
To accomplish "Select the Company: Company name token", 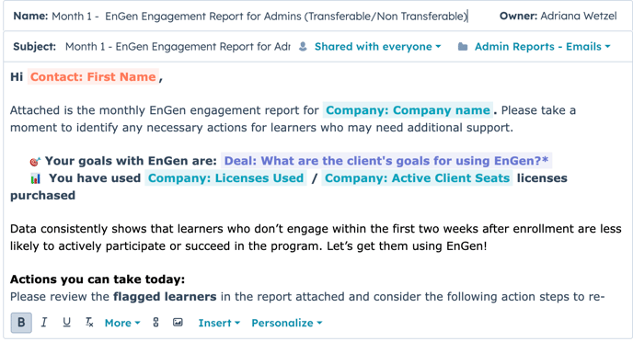I will 408,110.
